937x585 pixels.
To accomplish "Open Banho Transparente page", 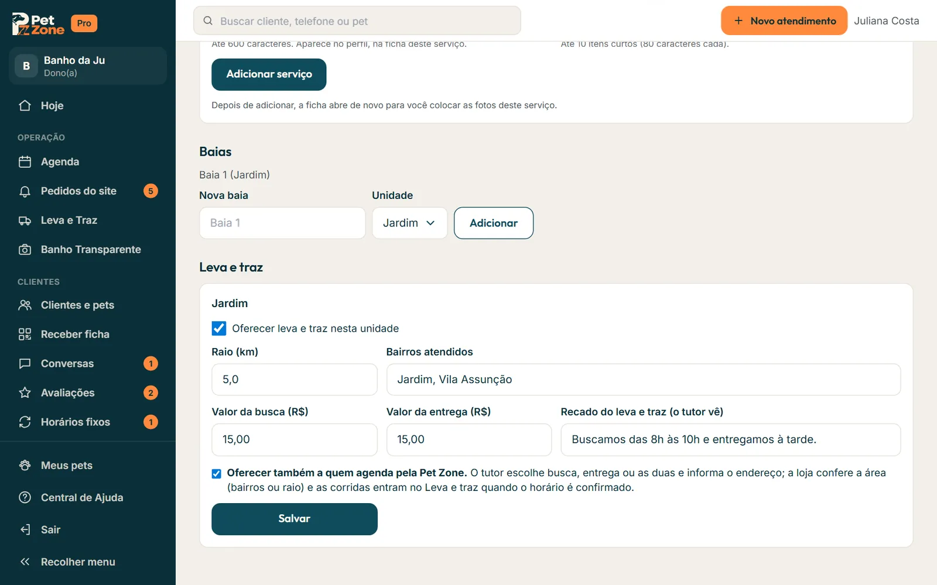I will coord(88,250).
